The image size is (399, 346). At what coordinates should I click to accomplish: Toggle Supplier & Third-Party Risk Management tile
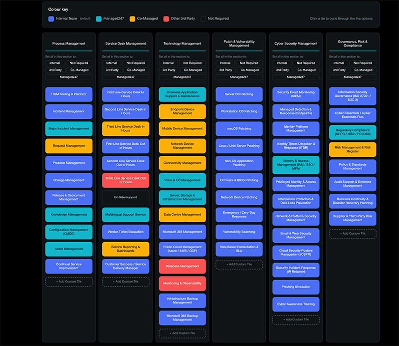pyautogui.click(x=353, y=218)
